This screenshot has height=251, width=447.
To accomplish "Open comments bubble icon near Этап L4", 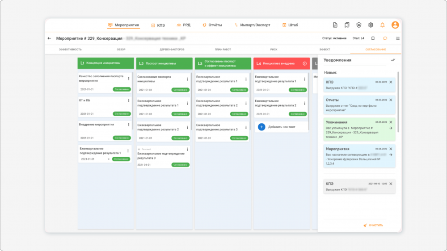I will [x=385, y=38].
